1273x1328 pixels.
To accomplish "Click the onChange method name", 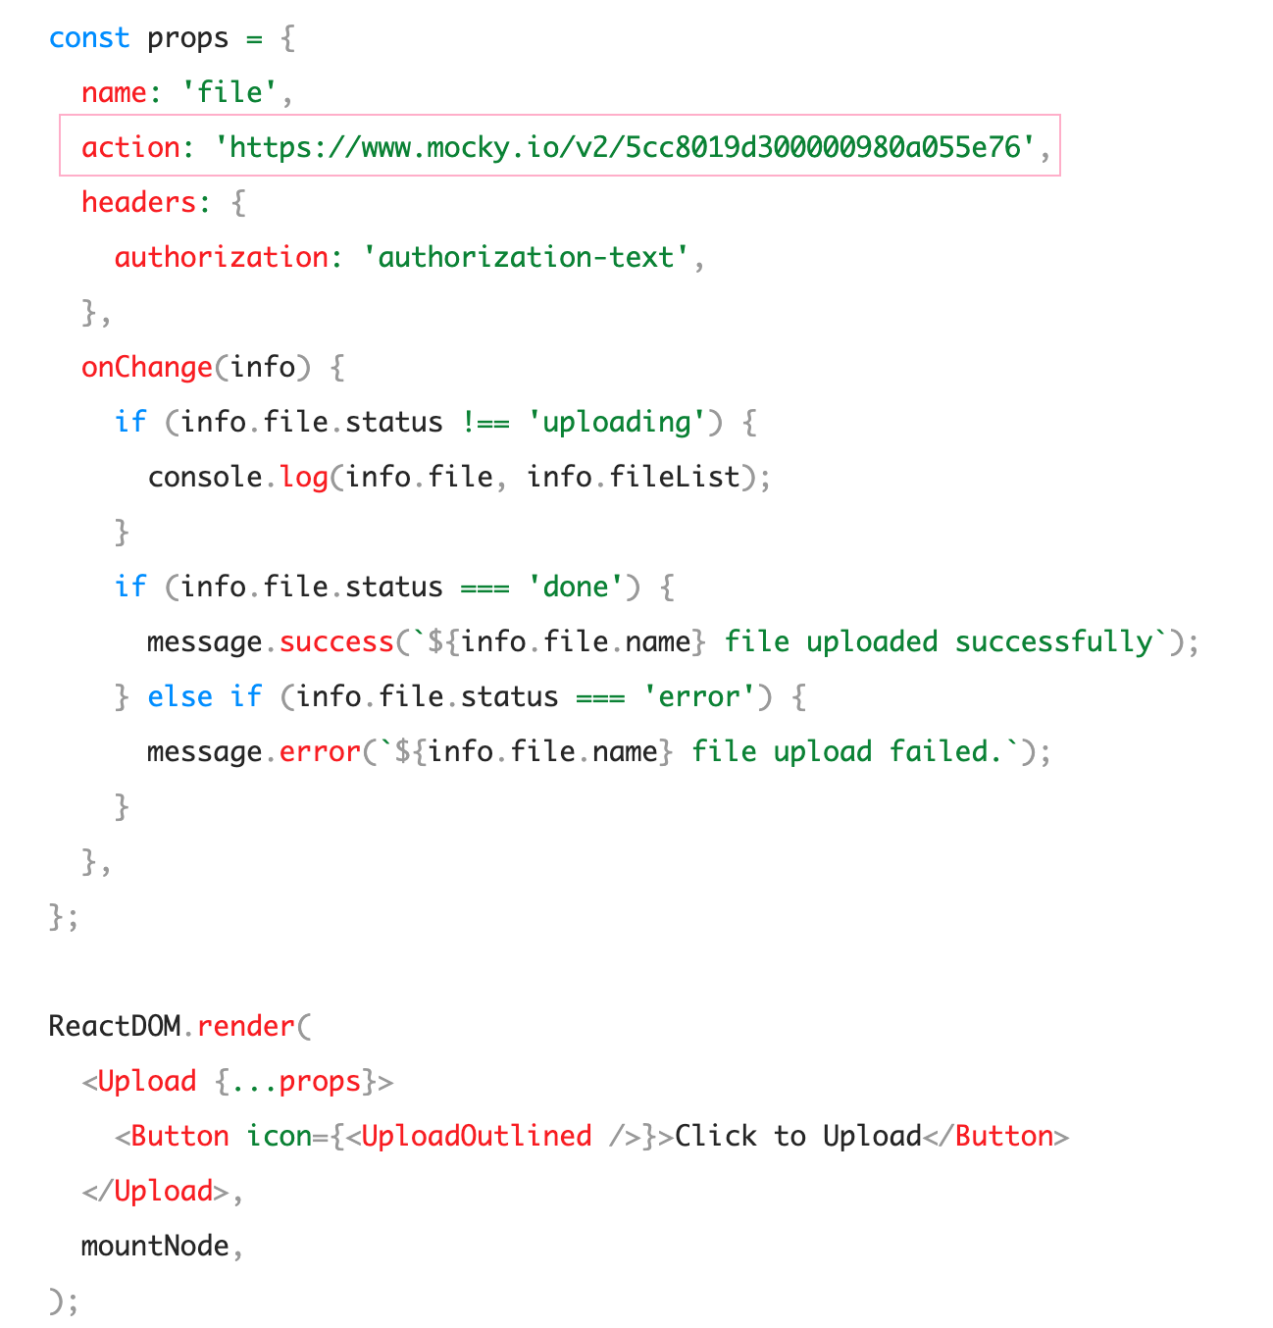I will [x=147, y=367].
